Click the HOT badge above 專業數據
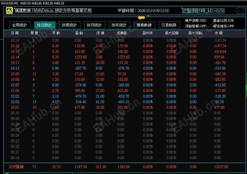247x174 pixels. tap(141, 18)
